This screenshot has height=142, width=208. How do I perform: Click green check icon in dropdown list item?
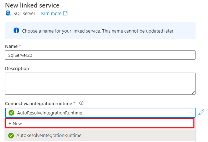tap(11, 136)
